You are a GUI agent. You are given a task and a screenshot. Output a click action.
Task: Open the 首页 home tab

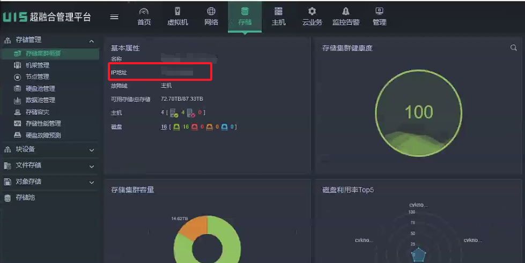[144, 17]
